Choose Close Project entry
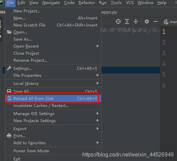The height and width of the screenshot is (161, 177). [x=53, y=53]
